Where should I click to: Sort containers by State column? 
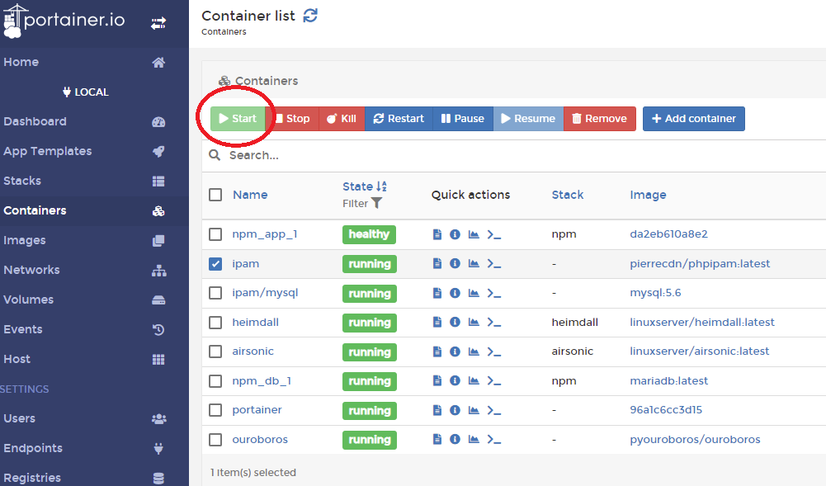(x=365, y=186)
